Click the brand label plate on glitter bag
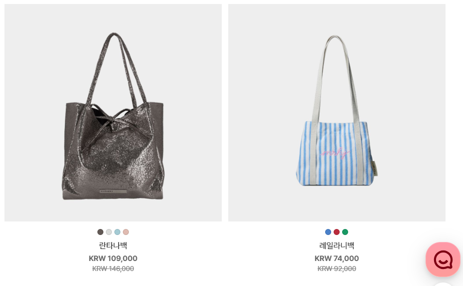 [113, 191]
